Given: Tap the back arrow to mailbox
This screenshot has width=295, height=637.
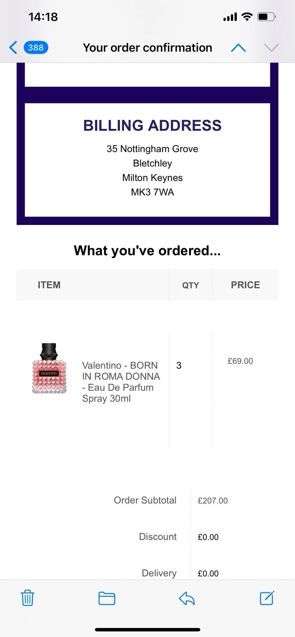Looking at the screenshot, I should pos(13,48).
